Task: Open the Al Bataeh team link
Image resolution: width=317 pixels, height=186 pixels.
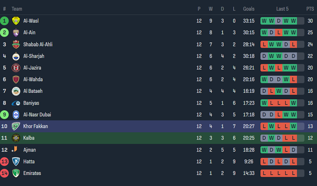Action: [x=33, y=91]
